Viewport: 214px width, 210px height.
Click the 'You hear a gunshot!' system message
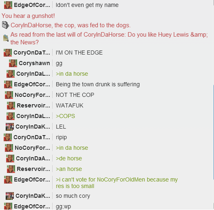[x=28, y=16]
